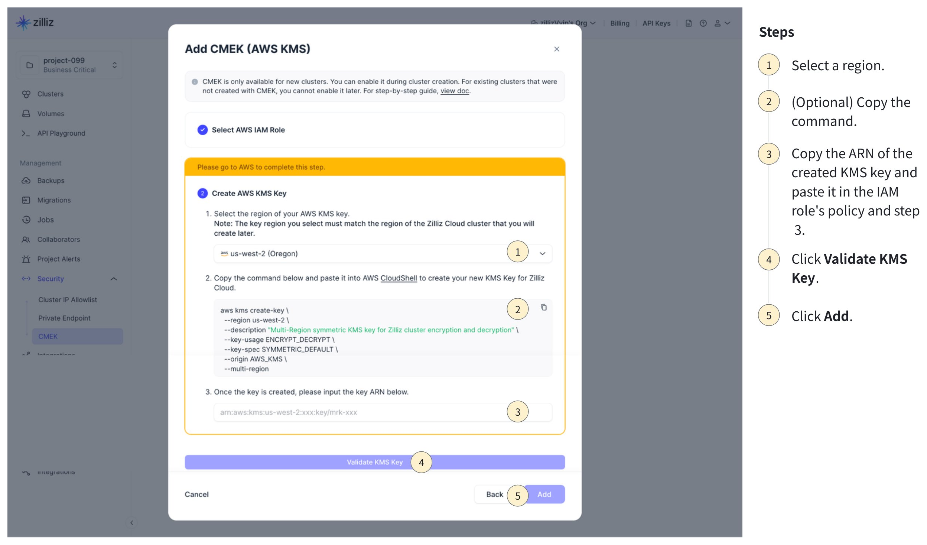
Task: Open the documentation page icon
Action: coord(688,23)
